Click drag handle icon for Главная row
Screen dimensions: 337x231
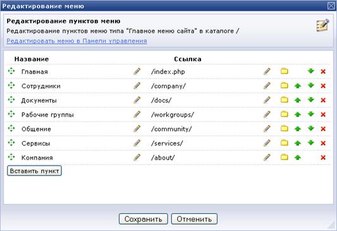coord(11,71)
